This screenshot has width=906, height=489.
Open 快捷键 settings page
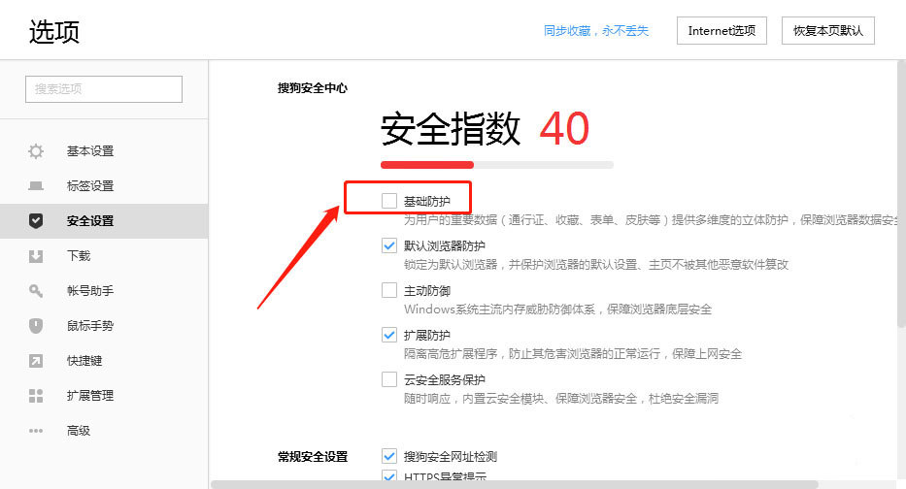point(104,361)
